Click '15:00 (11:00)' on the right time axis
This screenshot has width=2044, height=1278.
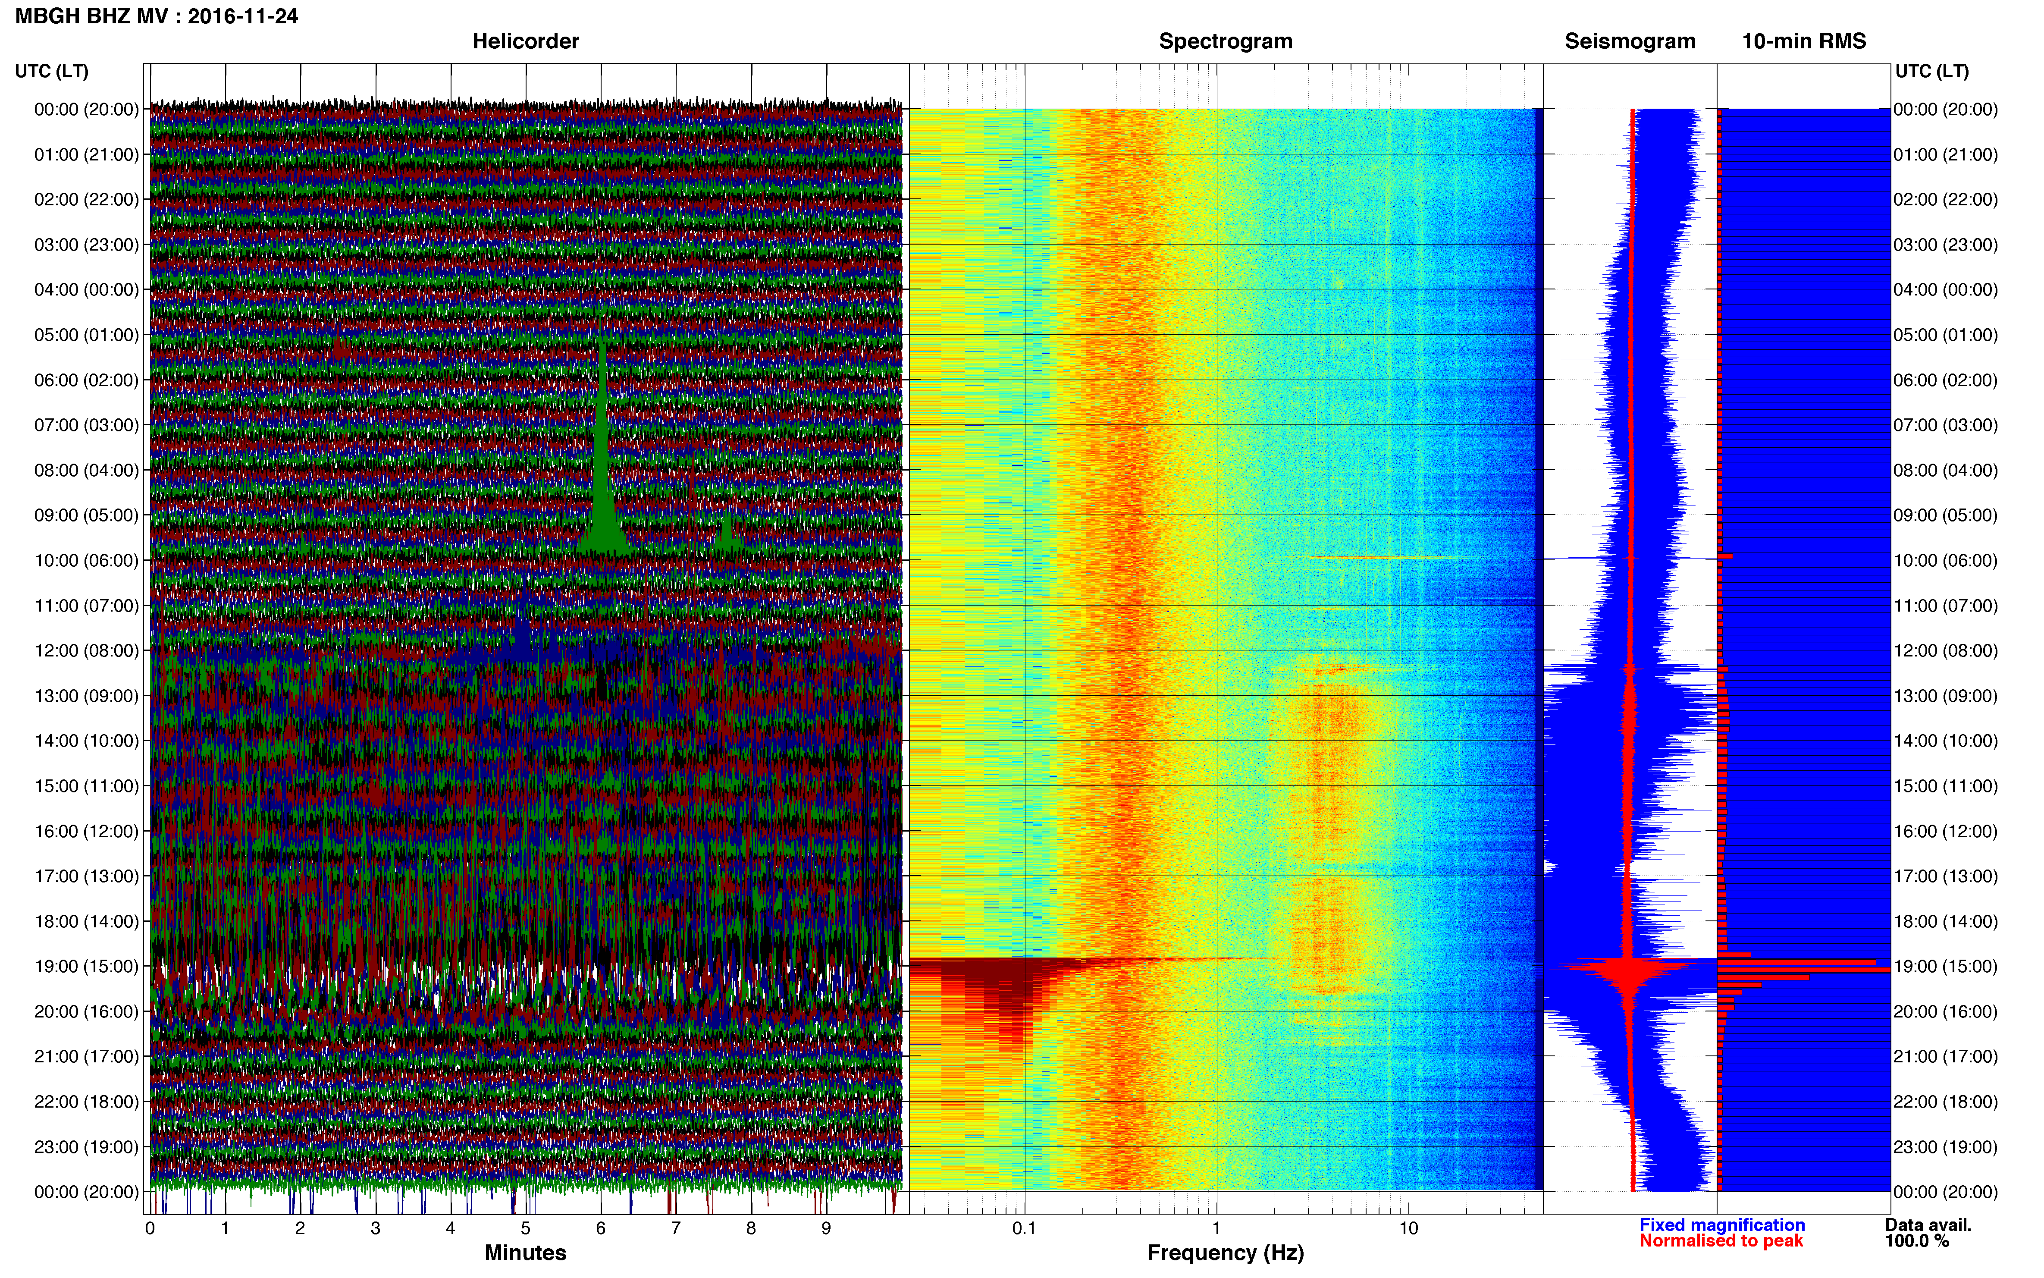click(x=1946, y=786)
